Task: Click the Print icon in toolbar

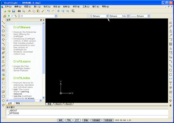Action: pyautogui.click(x=19, y=11)
